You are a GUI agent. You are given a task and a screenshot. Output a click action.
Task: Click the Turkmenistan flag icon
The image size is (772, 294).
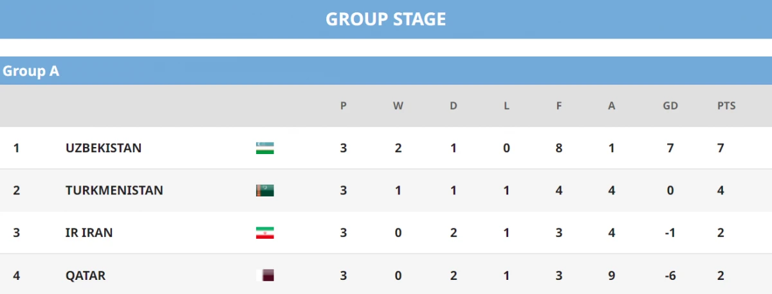point(264,191)
